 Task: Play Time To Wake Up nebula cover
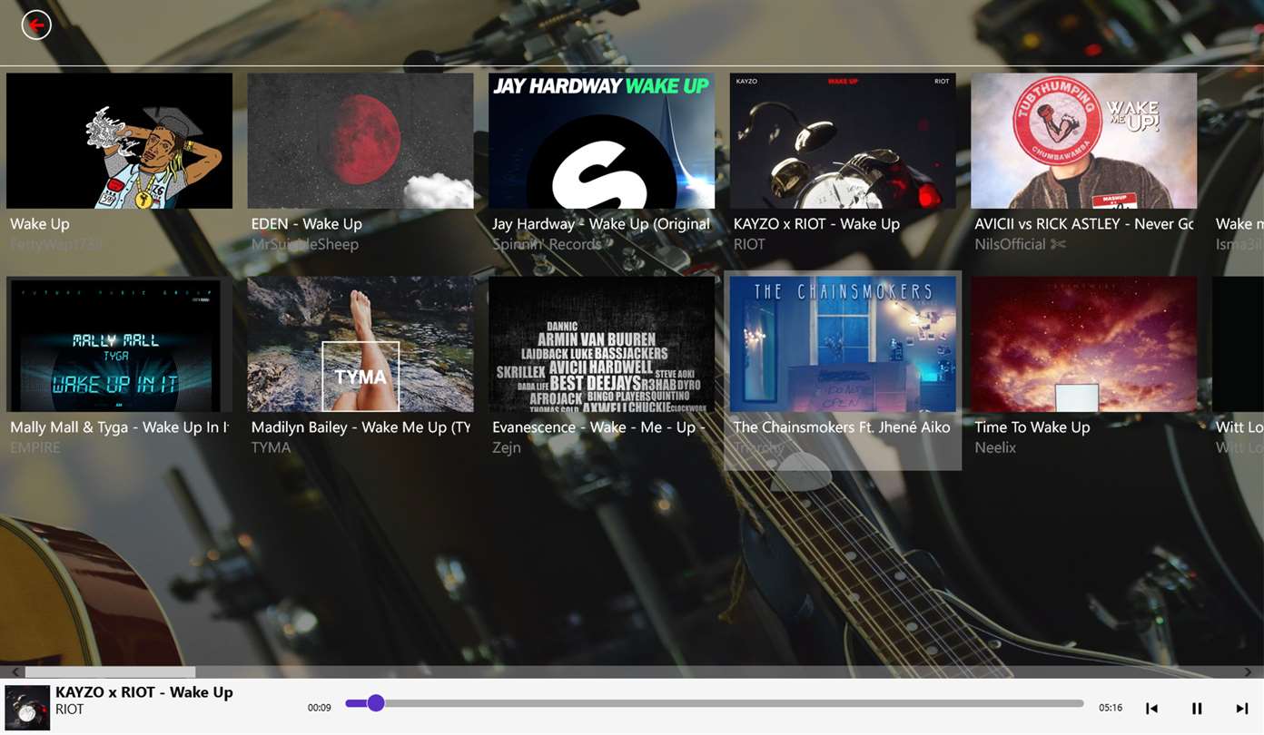coord(1083,344)
